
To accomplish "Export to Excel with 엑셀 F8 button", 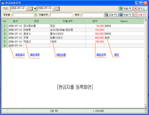I will pos(126,9).
